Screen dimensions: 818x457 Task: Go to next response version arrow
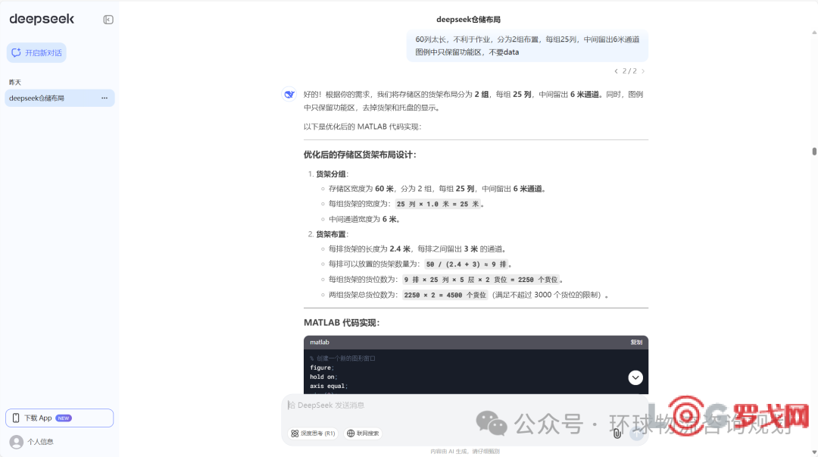(643, 71)
